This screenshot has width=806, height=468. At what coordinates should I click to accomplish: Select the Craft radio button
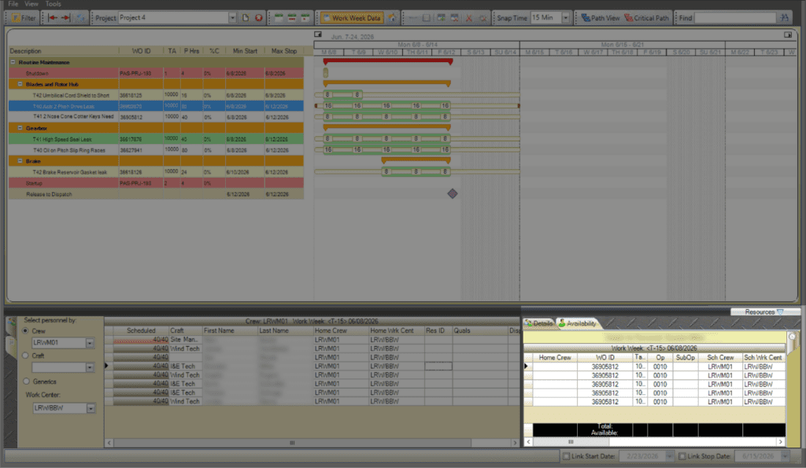pyautogui.click(x=25, y=356)
